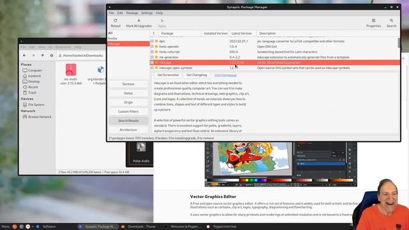This screenshot has height=230, width=409.
Task: Select 'firefox' in the Synaptic search history list
Action: pyautogui.click(x=128, y=38)
